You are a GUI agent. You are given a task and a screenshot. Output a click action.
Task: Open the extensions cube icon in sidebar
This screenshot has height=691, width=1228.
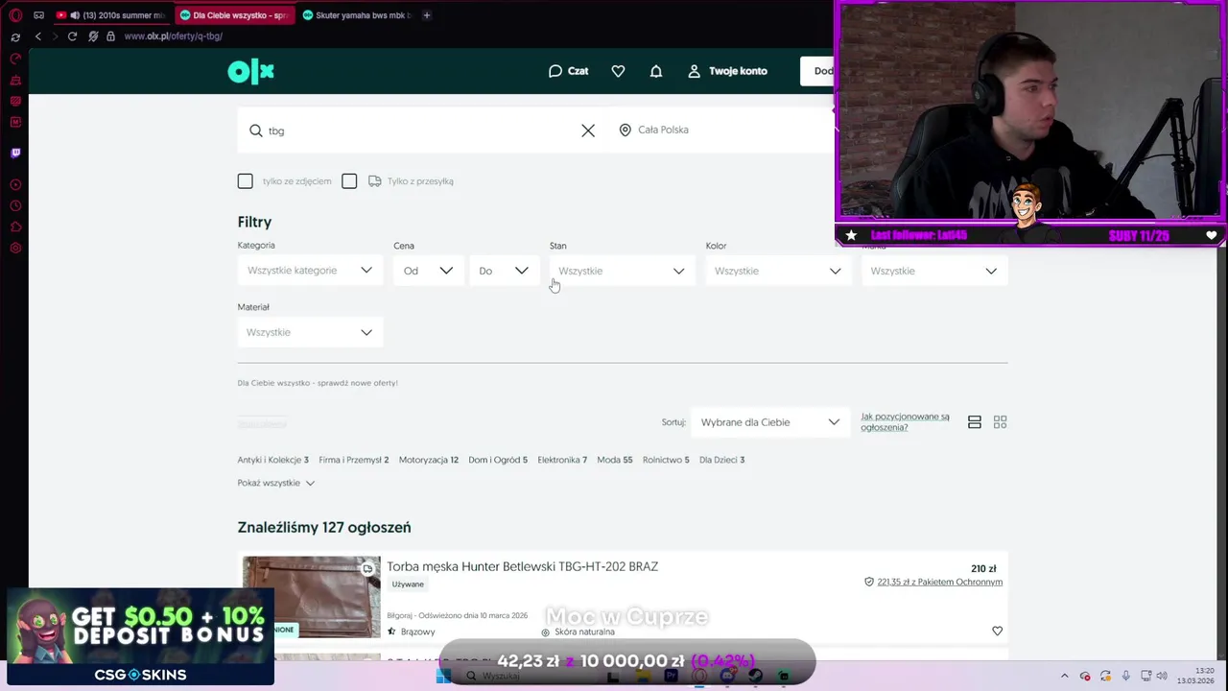click(x=15, y=227)
